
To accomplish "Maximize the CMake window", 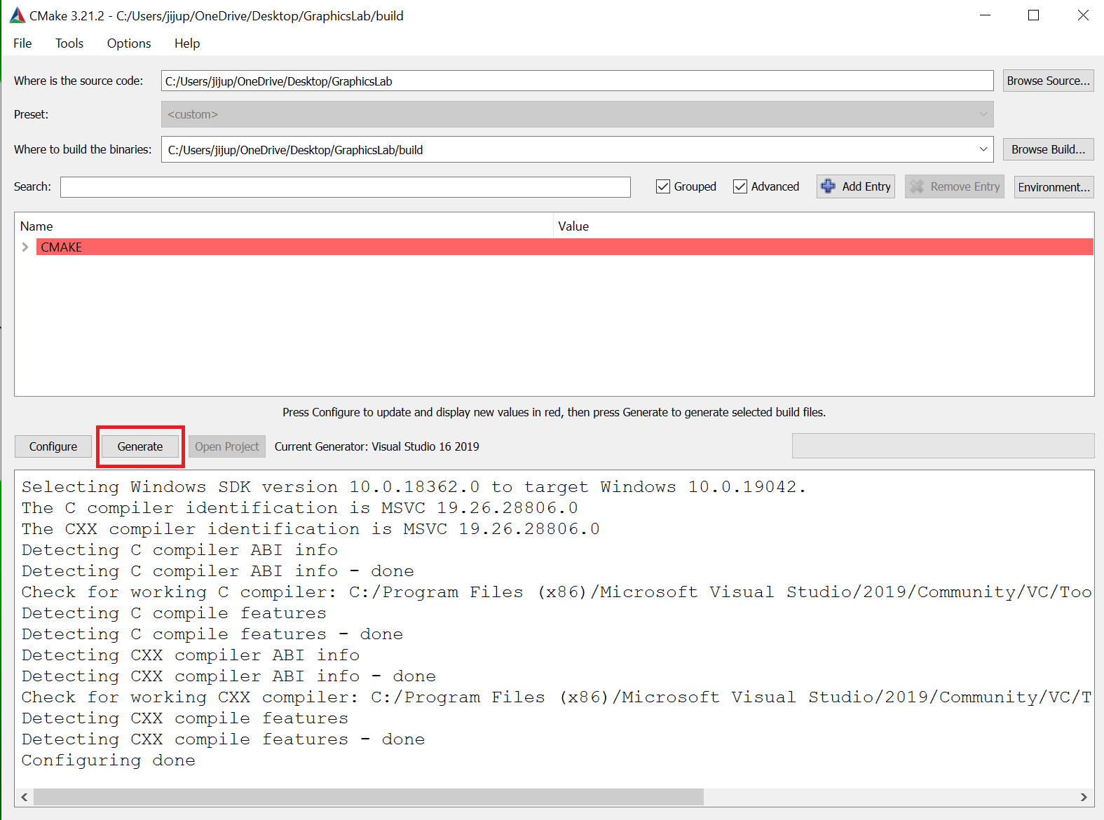I will 1033,15.
